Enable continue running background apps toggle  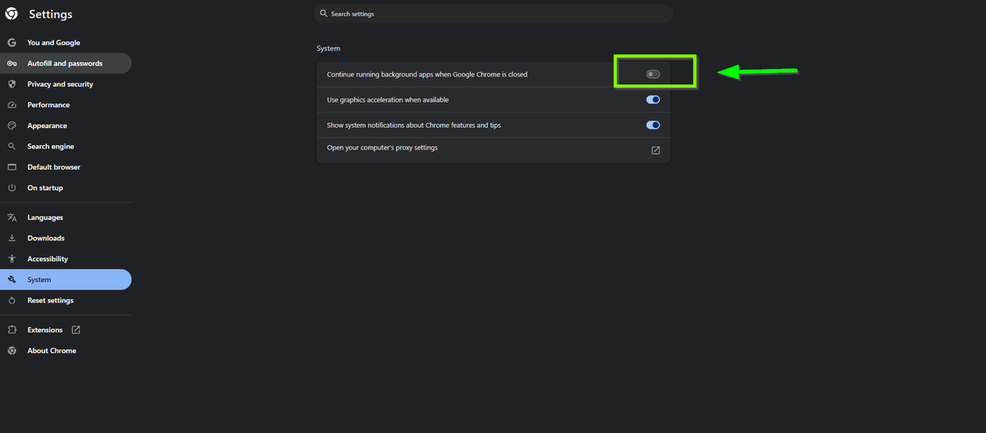point(653,75)
